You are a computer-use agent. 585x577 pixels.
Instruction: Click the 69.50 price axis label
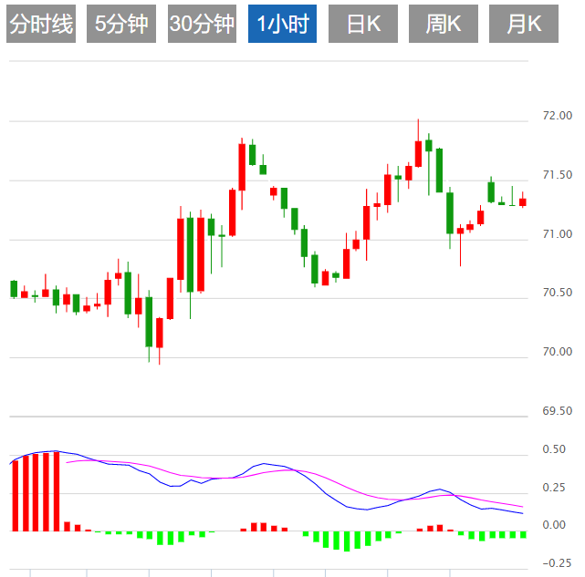pyautogui.click(x=557, y=411)
